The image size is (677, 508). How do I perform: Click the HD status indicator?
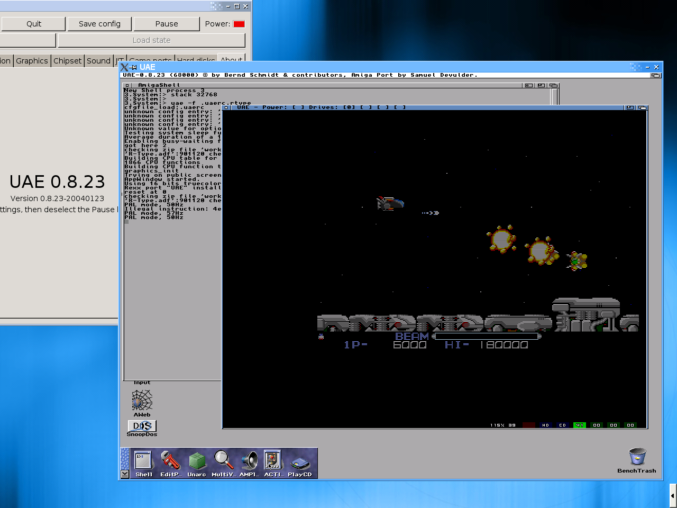point(545,425)
